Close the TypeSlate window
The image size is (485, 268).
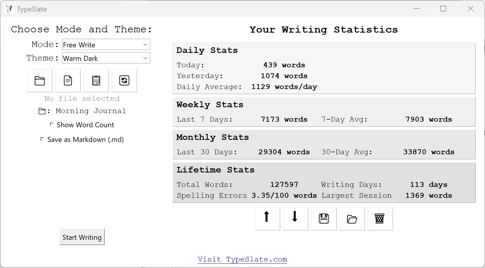click(x=471, y=9)
